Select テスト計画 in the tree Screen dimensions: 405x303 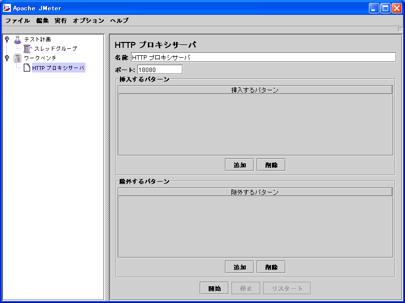tap(38, 39)
